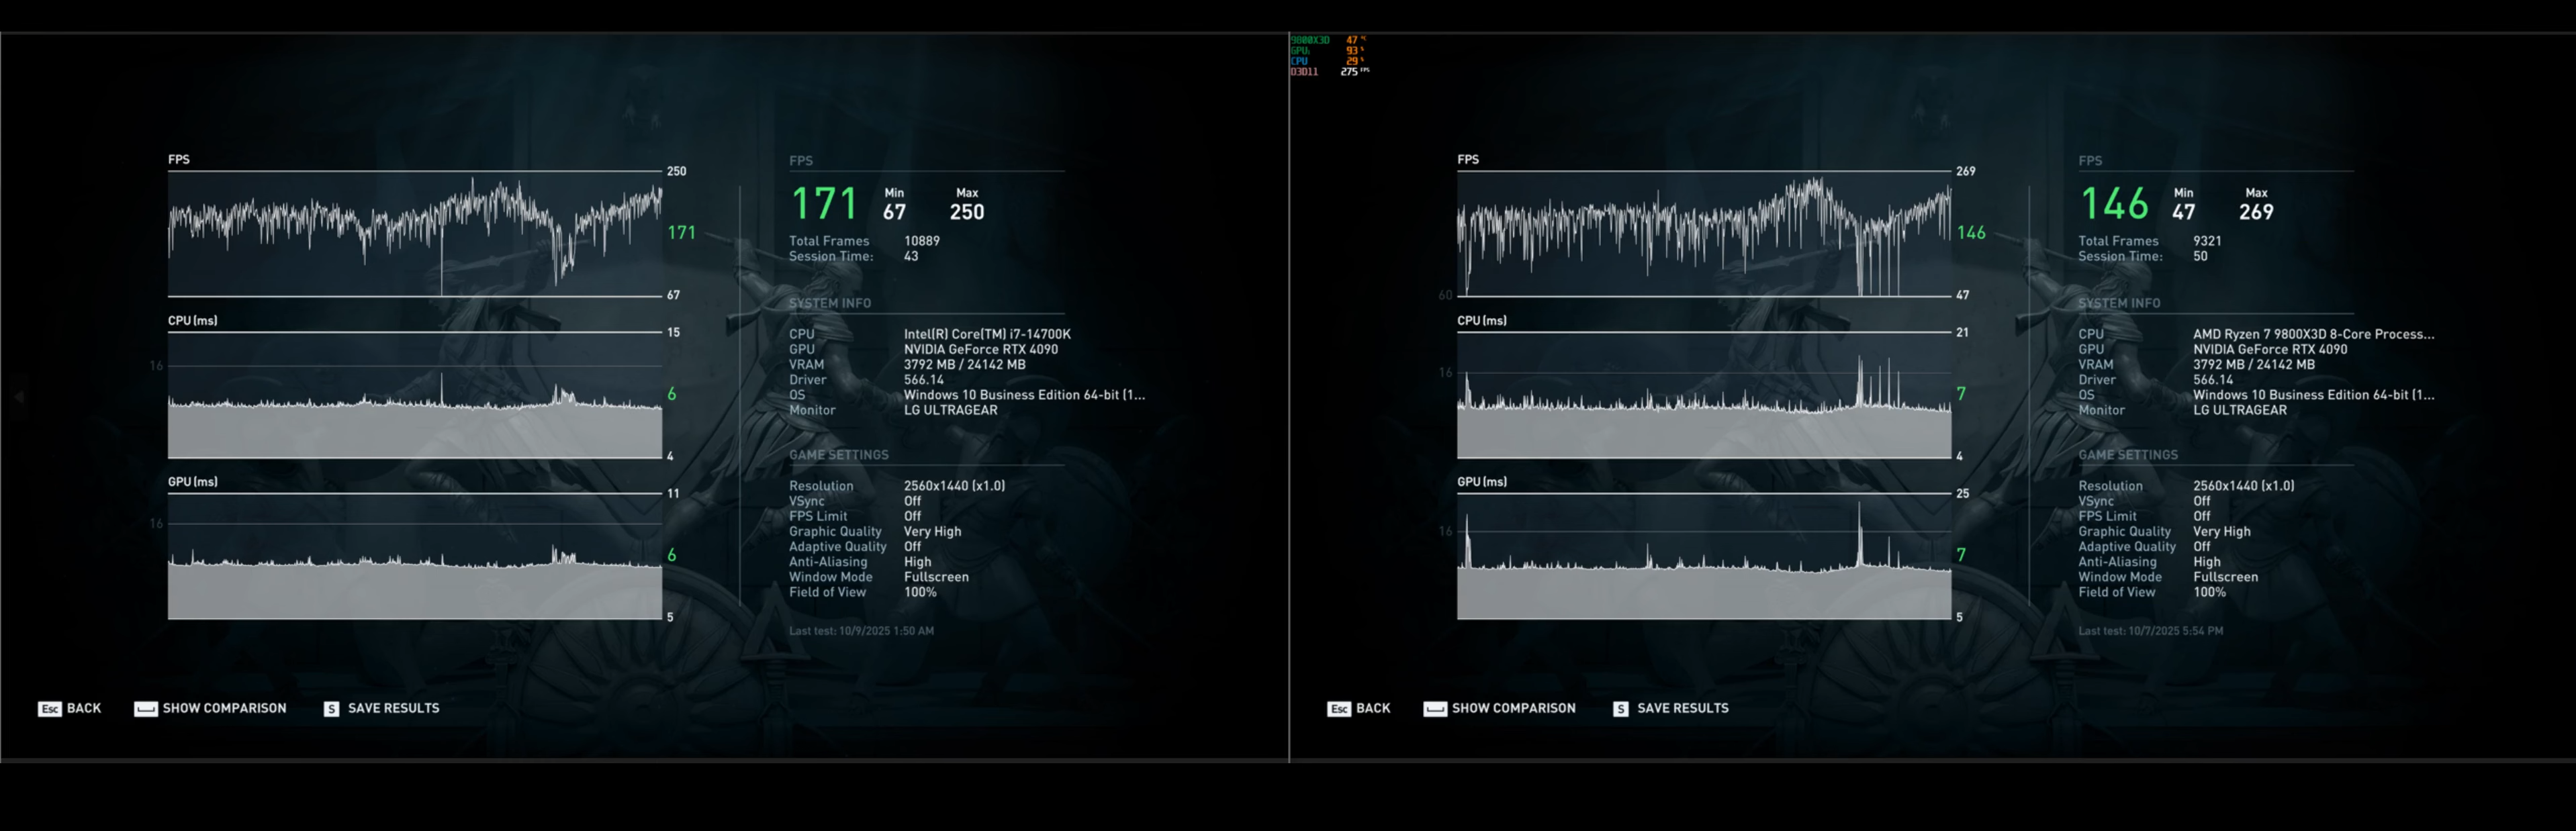This screenshot has width=2576, height=831.
Task: Click Esc key icon in i7-14700K results
Action: (50, 709)
